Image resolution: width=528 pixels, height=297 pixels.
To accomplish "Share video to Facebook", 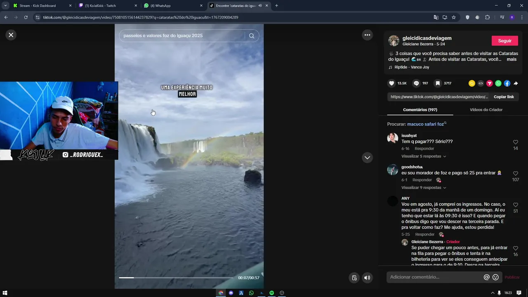I will pyautogui.click(x=507, y=83).
